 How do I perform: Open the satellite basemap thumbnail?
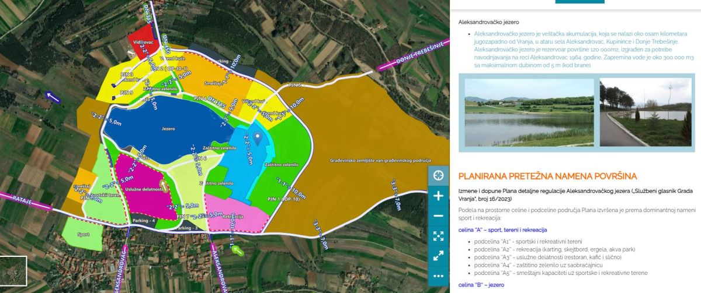tap(13, 271)
